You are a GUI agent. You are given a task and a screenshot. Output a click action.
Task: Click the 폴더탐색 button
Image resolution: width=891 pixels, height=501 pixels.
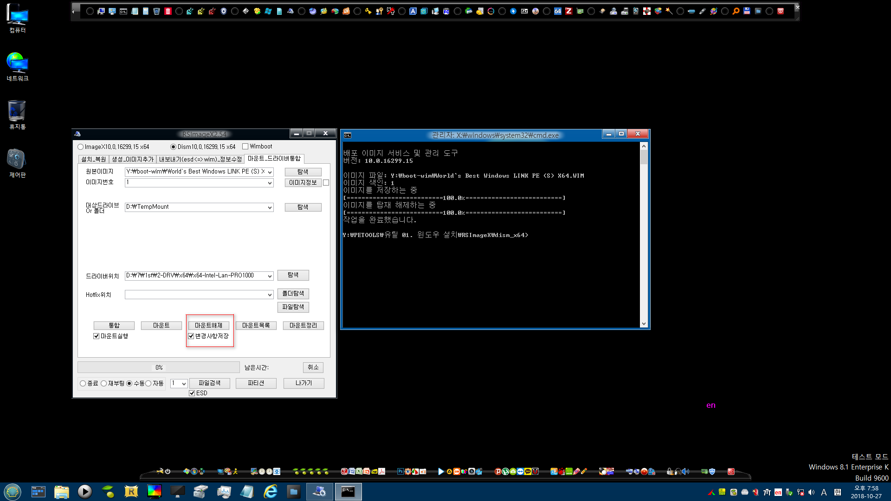(293, 294)
